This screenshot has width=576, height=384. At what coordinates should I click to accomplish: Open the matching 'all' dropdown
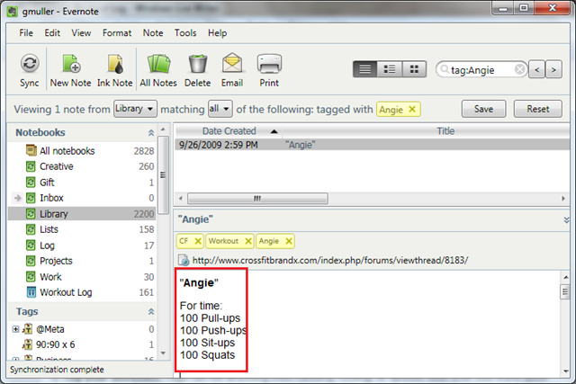click(220, 109)
